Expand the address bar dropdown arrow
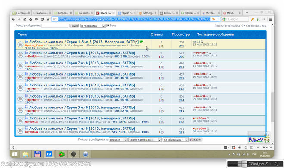Image resolution: width=284 pixels, height=168 pixels. coord(218,19)
